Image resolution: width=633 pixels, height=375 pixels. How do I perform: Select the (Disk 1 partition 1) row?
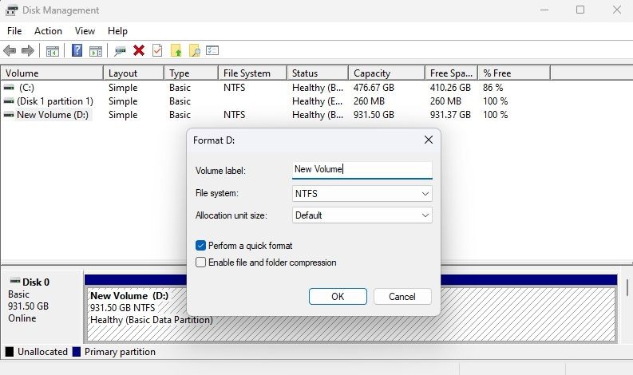(x=55, y=101)
